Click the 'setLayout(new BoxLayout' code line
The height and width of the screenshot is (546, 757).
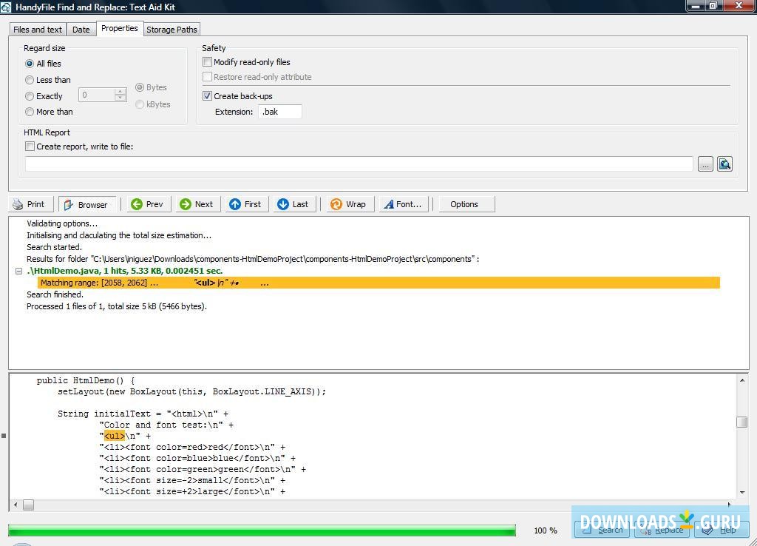[191, 391]
